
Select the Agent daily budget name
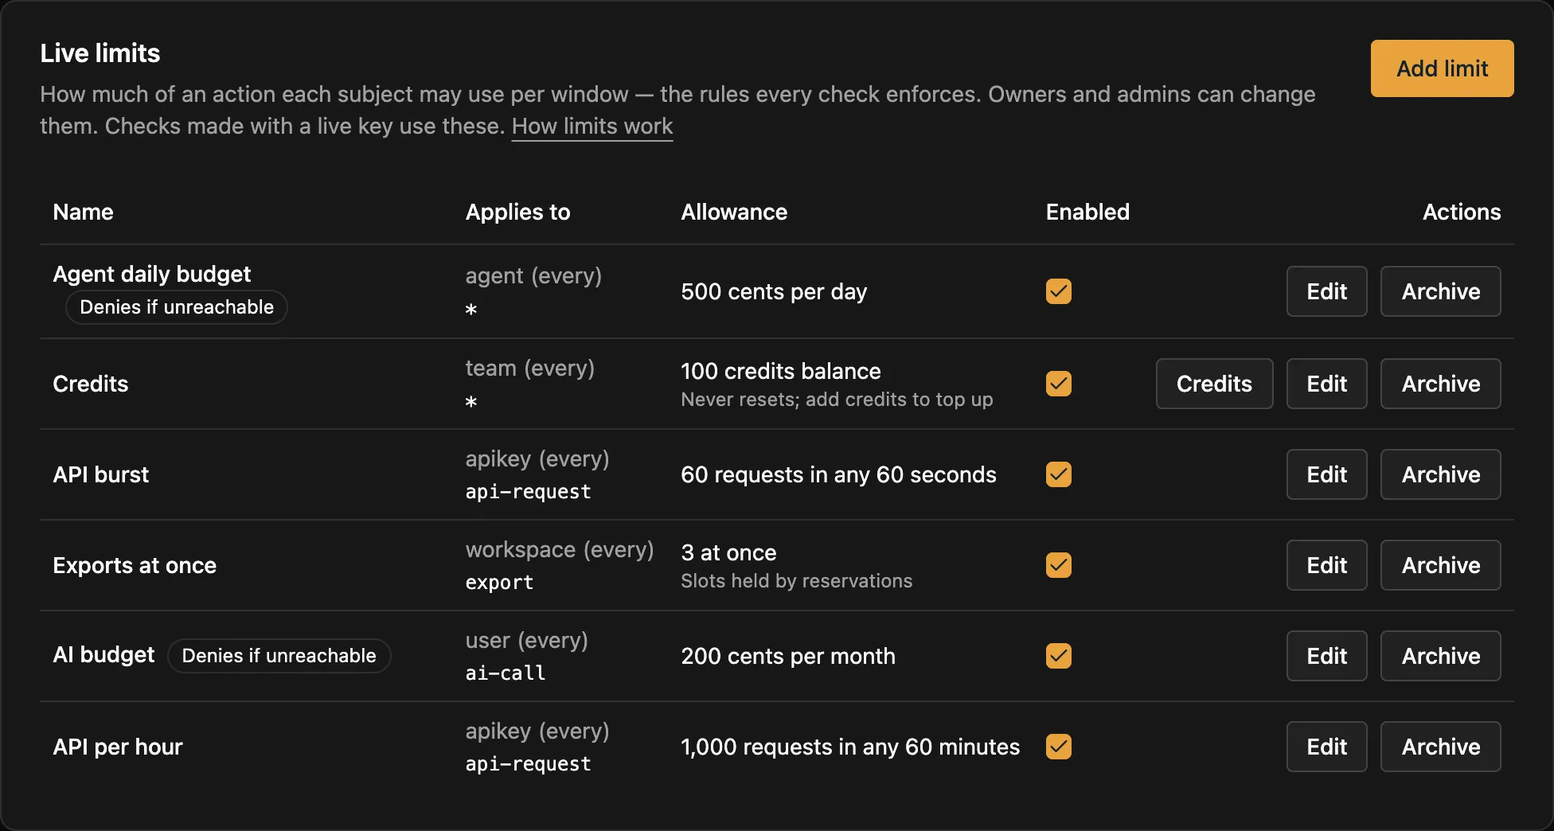151,274
